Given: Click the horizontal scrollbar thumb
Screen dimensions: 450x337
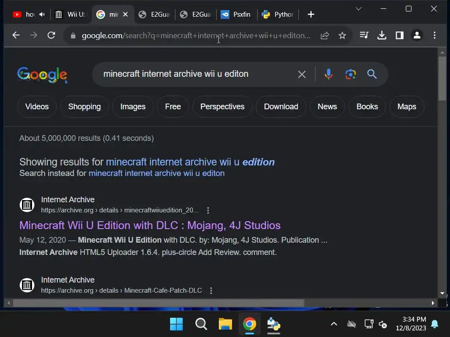Looking at the screenshot, I should [x=158, y=303].
